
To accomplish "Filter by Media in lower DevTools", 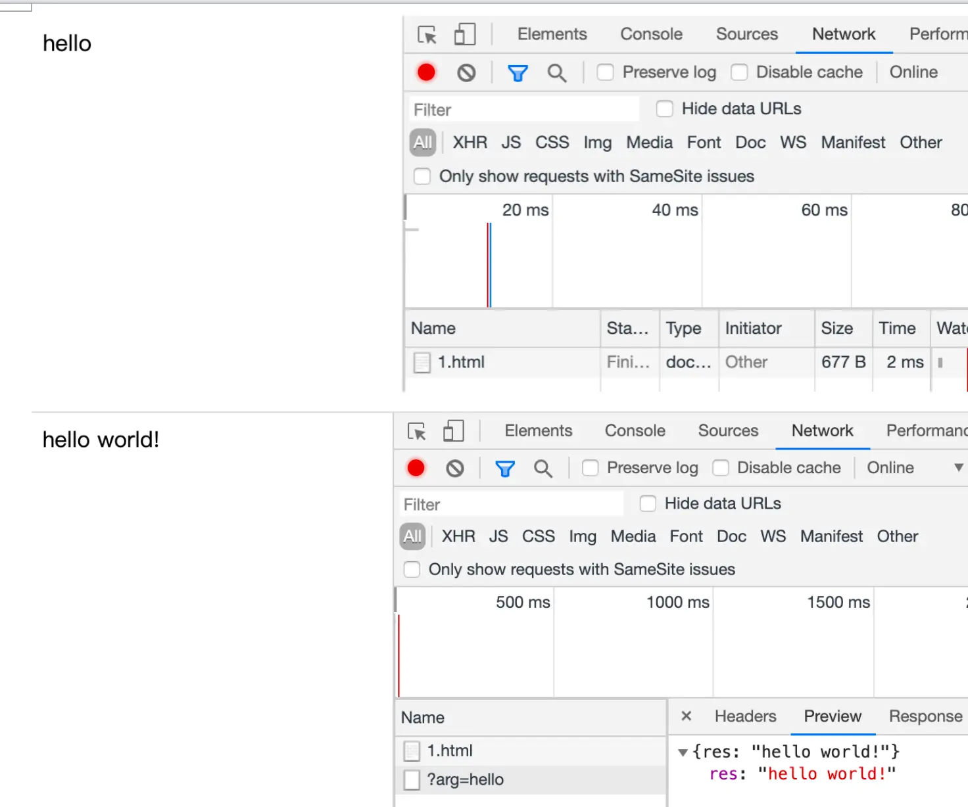I will point(633,537).
